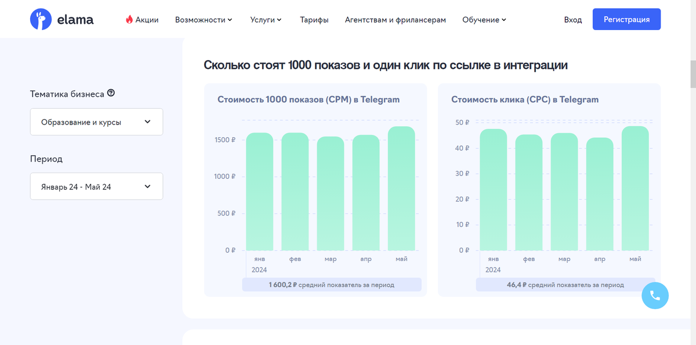Click the апр bar in CPM chart
The height and width of the screenshot is (345, 696).
[x=366, y=193]
